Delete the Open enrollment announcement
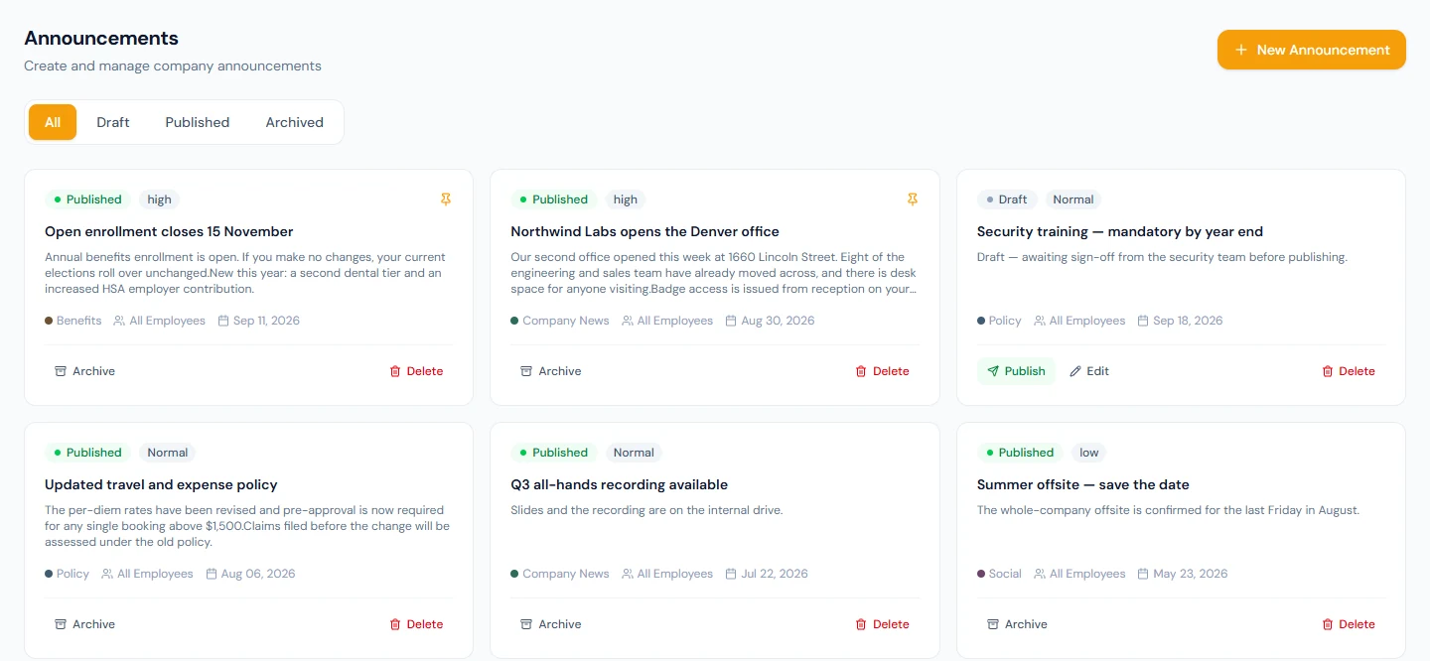Screen dimensions: 1430x661 416,371
